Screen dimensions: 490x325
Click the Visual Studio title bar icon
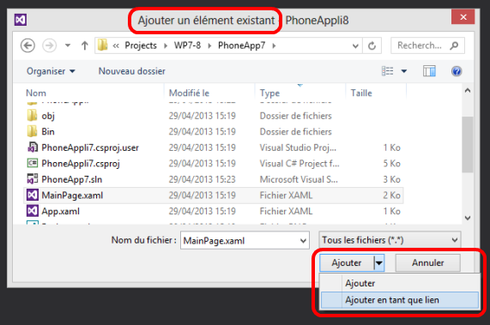coord(21,20)
